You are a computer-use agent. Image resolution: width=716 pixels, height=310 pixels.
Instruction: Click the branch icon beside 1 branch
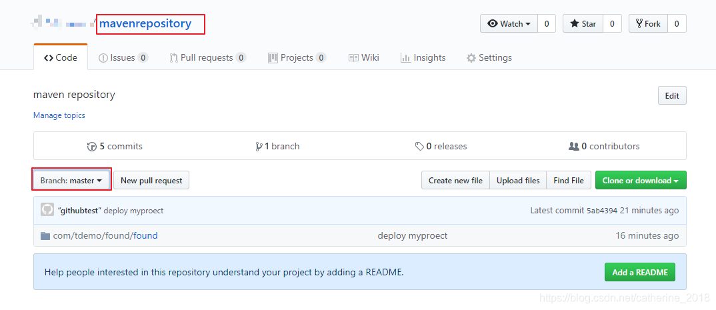pyautogui.click(x=259, y=147)
